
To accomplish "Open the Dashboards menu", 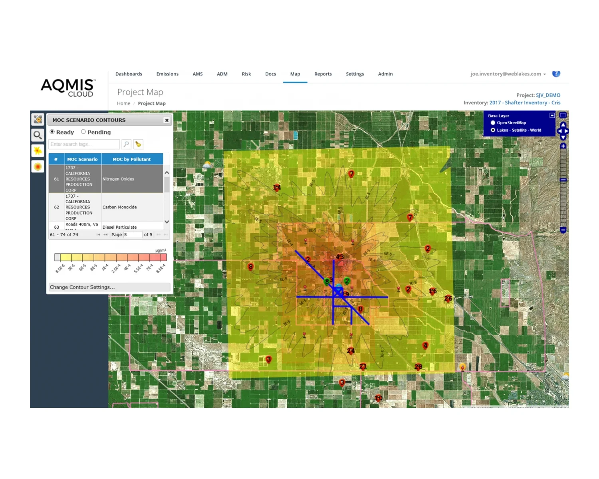I will click(x=129, y=74).
